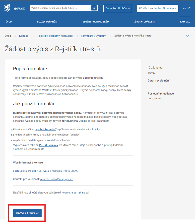Open Podívejte se, jak na to link
The height and width of the screenshot is (222, 195).
tap(75, 192)
